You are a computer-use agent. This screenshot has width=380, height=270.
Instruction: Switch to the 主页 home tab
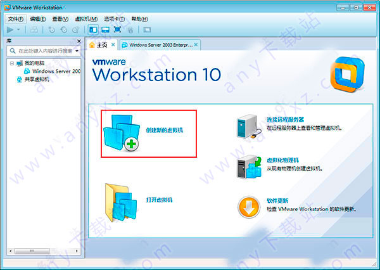pyautogui.click(x=102, y=45)
